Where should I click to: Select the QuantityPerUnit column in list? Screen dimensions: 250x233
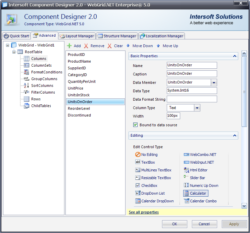[95, 81]
